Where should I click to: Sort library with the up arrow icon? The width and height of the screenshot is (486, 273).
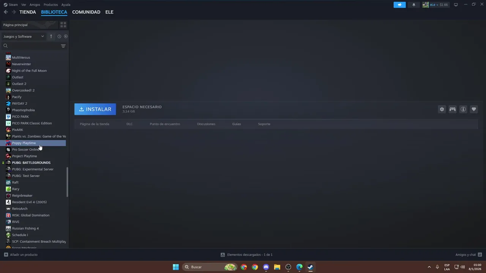[x=51, y=36]
